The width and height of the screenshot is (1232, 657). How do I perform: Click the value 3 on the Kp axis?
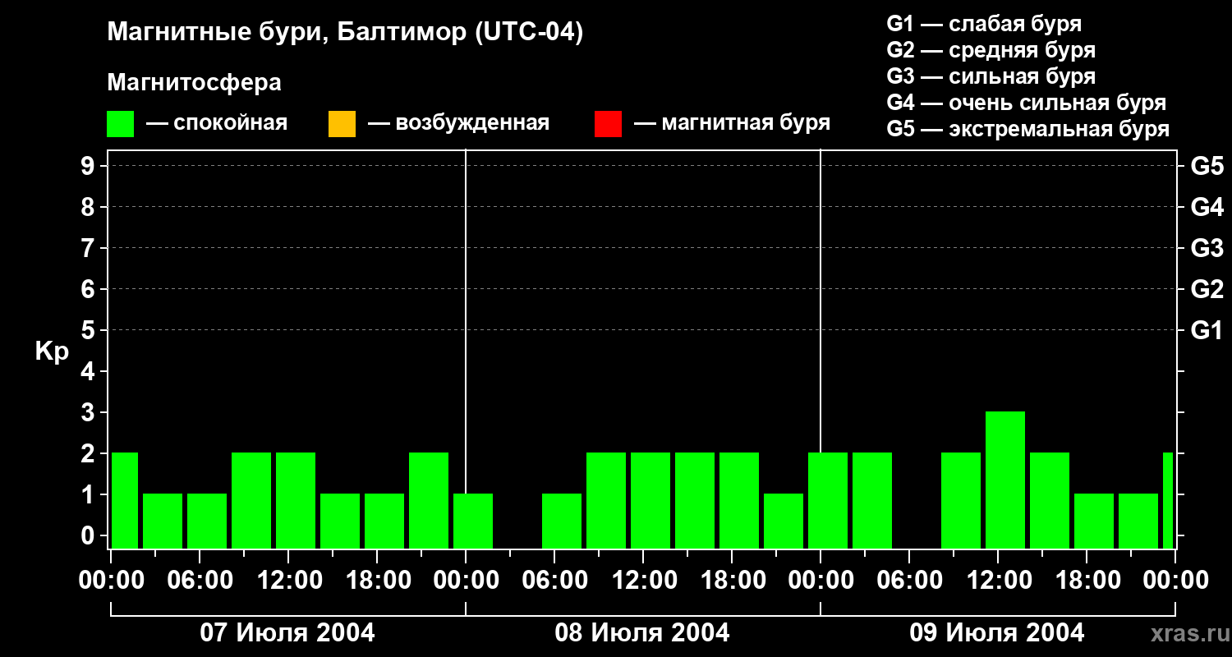coord(90,412)
